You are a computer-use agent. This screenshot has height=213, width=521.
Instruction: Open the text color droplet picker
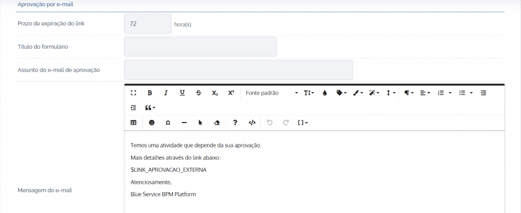pyautogui.click(x=325, y=93)
